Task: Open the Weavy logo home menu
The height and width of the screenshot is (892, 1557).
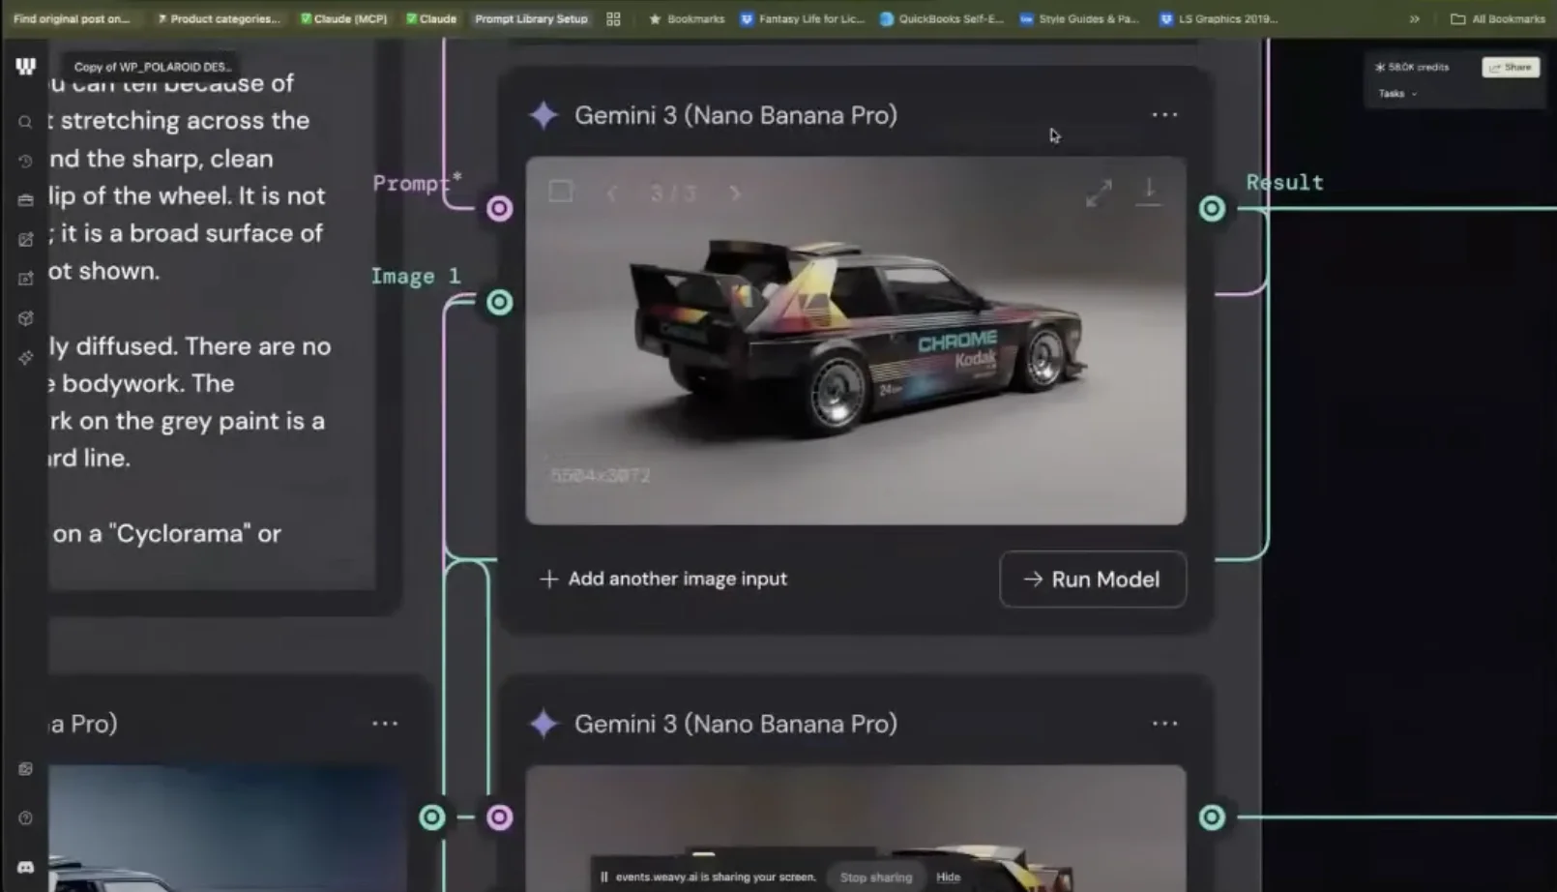Action: pyautogui.click(x=26, y=66)
